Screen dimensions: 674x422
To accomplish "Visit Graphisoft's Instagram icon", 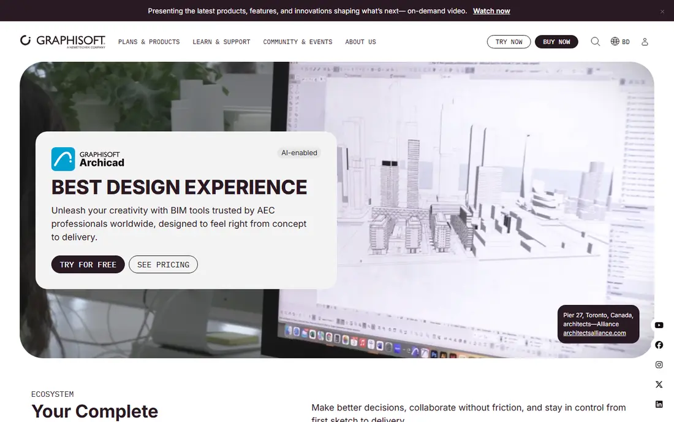I will click(x=659, y=365).
